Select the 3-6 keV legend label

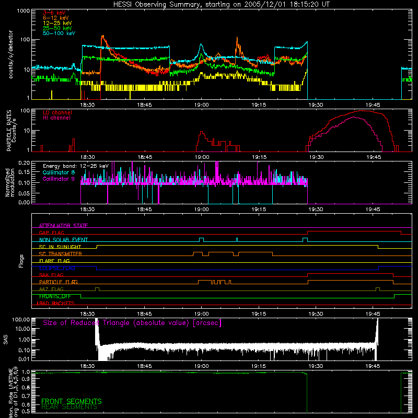[x=54, y=13]
